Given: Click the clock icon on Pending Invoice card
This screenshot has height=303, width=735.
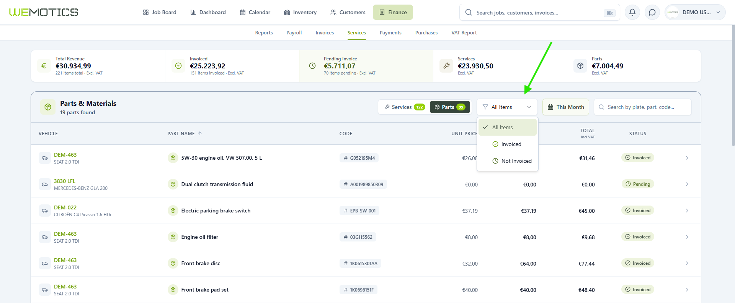Looking at the screenshot, I should (312, 66).
